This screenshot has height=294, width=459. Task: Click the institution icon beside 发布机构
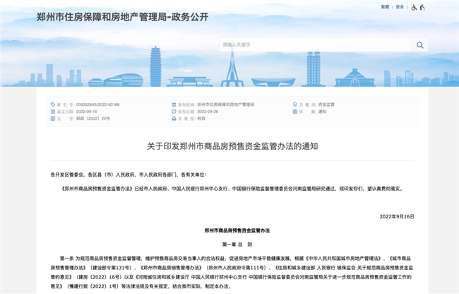point(174,105)
